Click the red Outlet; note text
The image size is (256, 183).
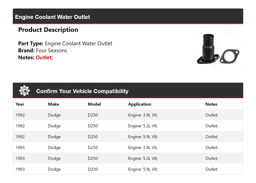[45, 57]
